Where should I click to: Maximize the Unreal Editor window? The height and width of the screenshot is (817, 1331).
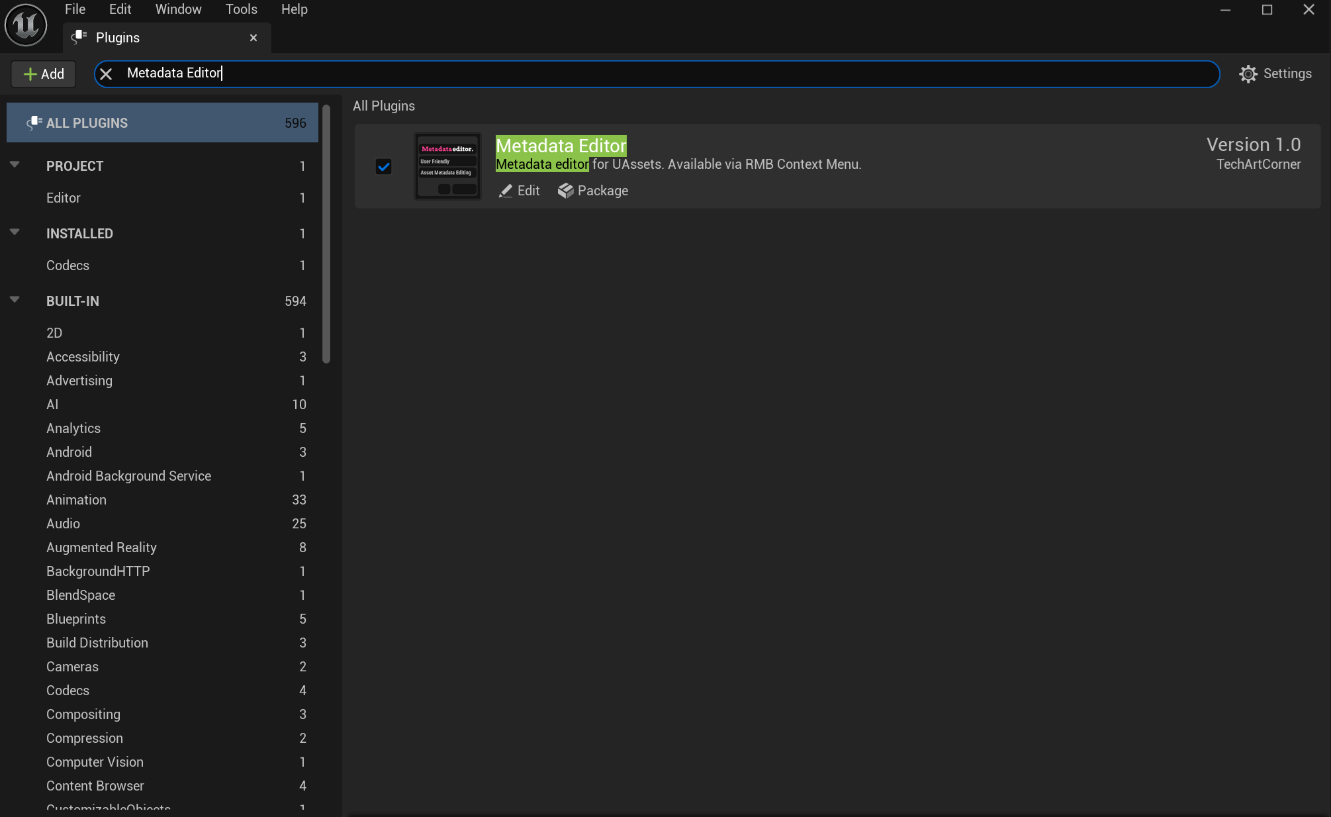1267,10
